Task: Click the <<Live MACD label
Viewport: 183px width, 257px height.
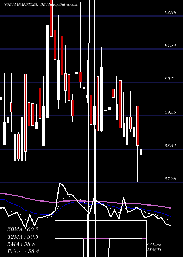Action: coord(154,247)
